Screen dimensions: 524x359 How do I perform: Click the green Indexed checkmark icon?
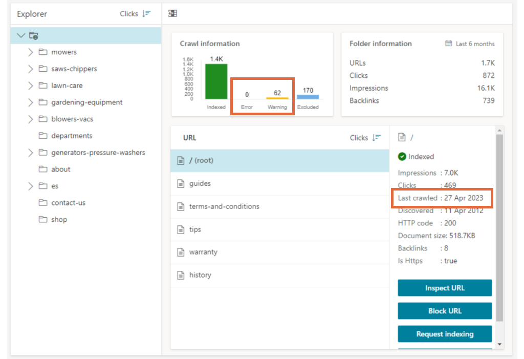(x=402, y=156)
